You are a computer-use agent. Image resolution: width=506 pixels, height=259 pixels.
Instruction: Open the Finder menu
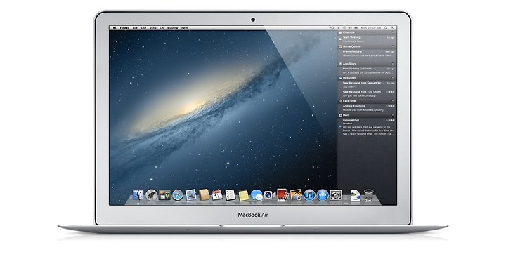(124, 28)
